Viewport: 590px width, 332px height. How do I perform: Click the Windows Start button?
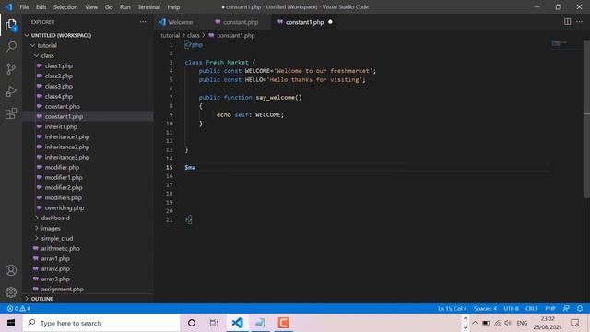click(x=11, y=323)
